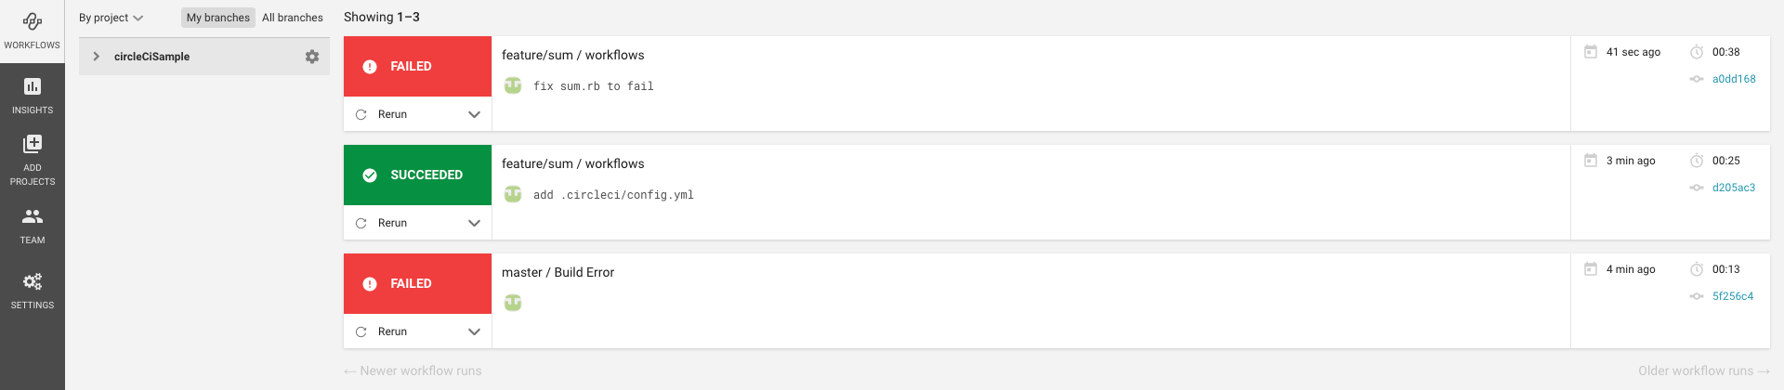Click the green SUCCEEDED status badge

tap(417, 175)
